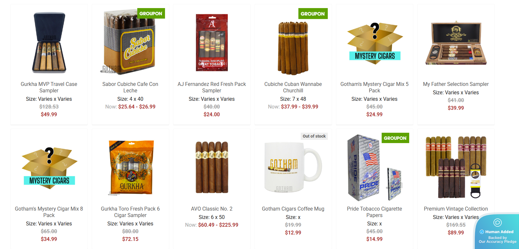Open the Premium Vintage Collection image
Image resolution: width=519 pixels, height=249 pixels.
tap(456, 167)
